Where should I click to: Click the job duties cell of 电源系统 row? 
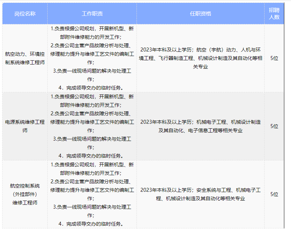[x=92, y=126]
